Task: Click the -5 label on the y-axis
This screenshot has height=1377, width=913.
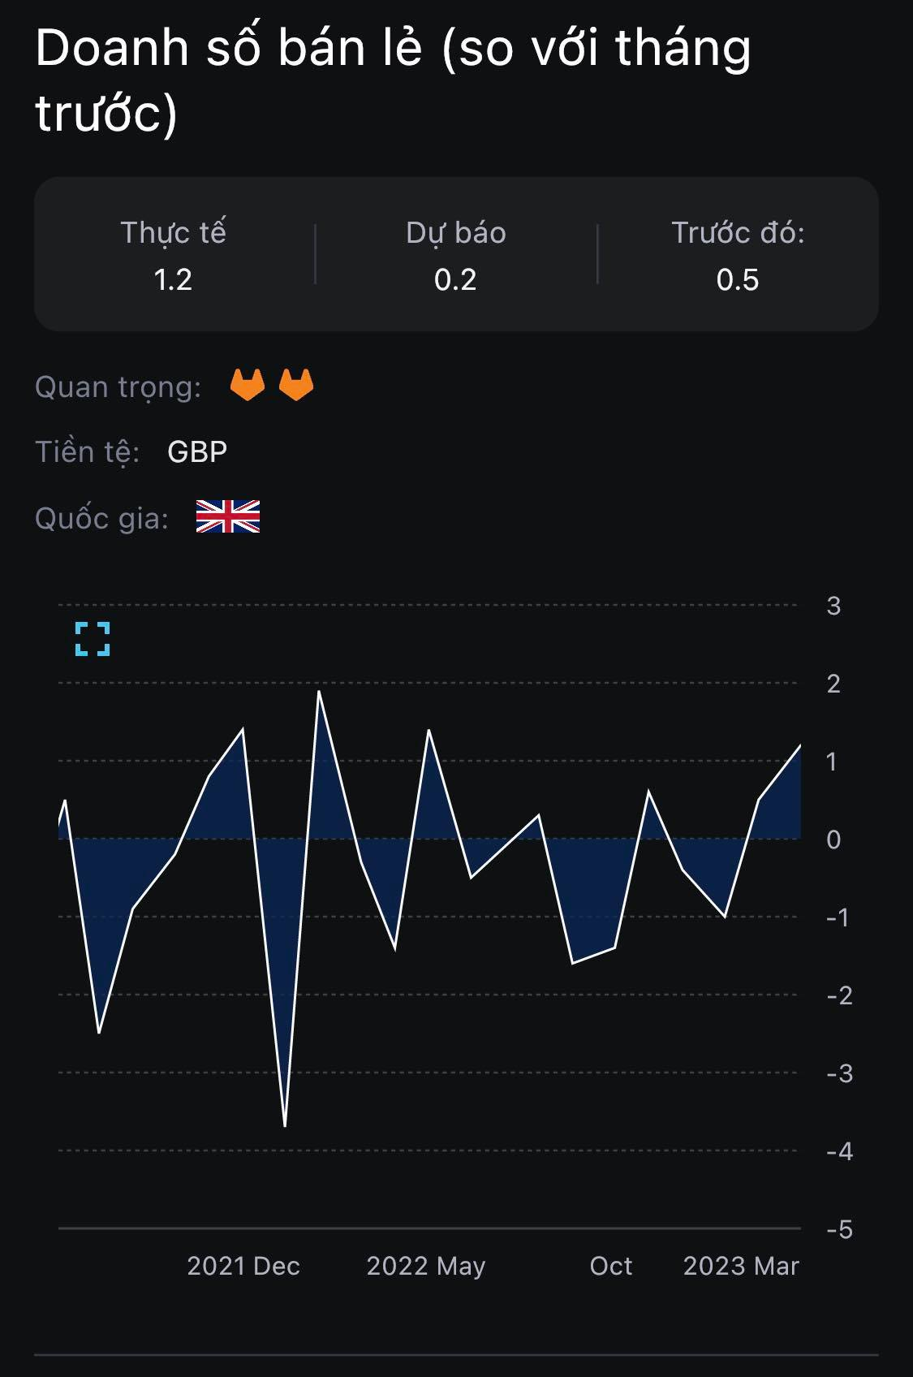Action: (x=840, y=1229)
